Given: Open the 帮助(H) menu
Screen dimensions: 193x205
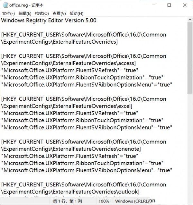Looking at the screenshot, I should pos(76,13).
